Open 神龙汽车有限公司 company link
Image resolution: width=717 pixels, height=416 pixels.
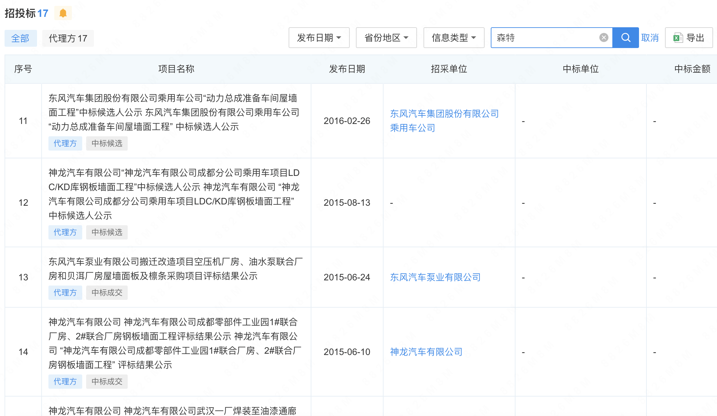pos(426,352)
